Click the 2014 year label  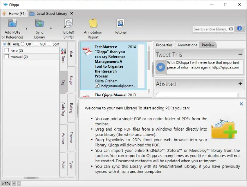tap(132, 47)
